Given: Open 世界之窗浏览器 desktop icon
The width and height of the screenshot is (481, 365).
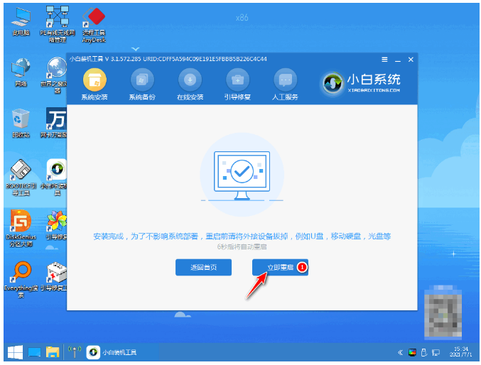Looking at the screenshot, I should coord(57,75).
